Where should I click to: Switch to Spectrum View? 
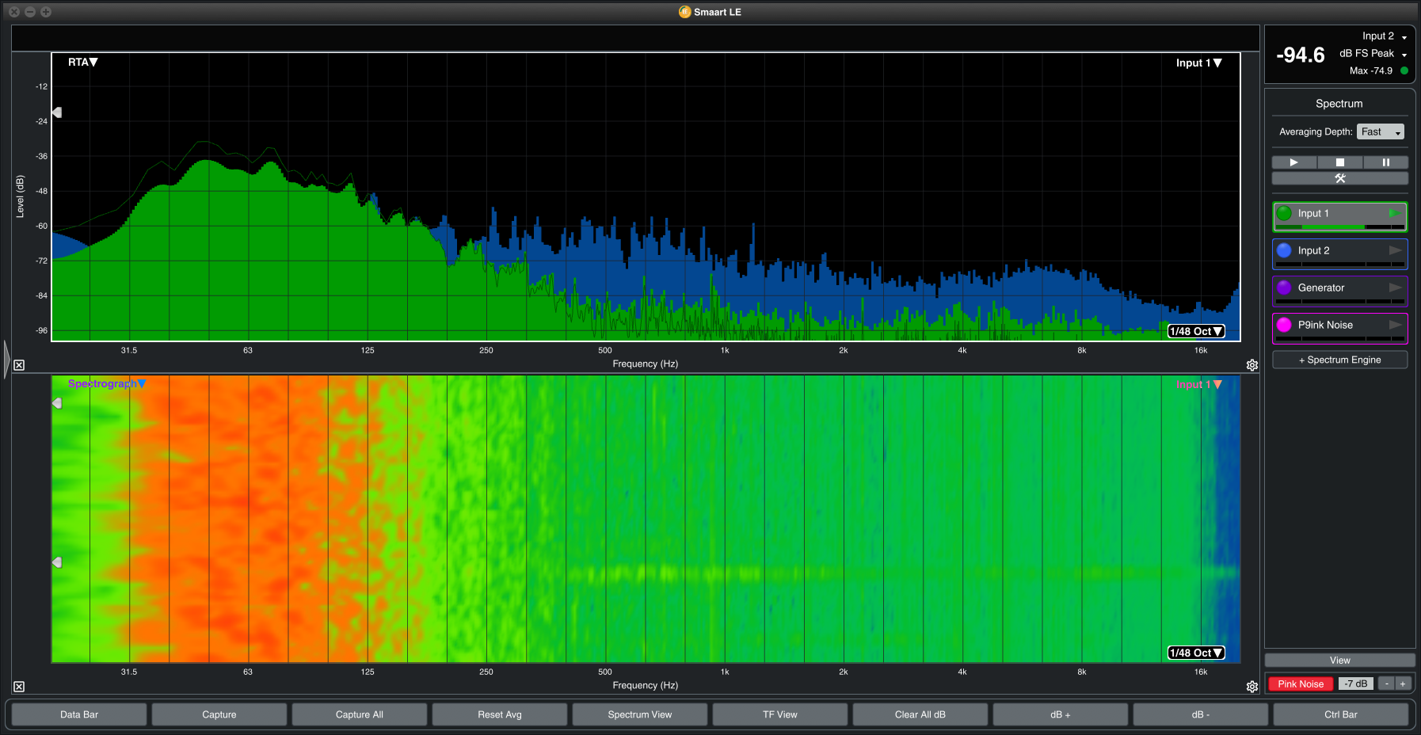click(640, 714)
